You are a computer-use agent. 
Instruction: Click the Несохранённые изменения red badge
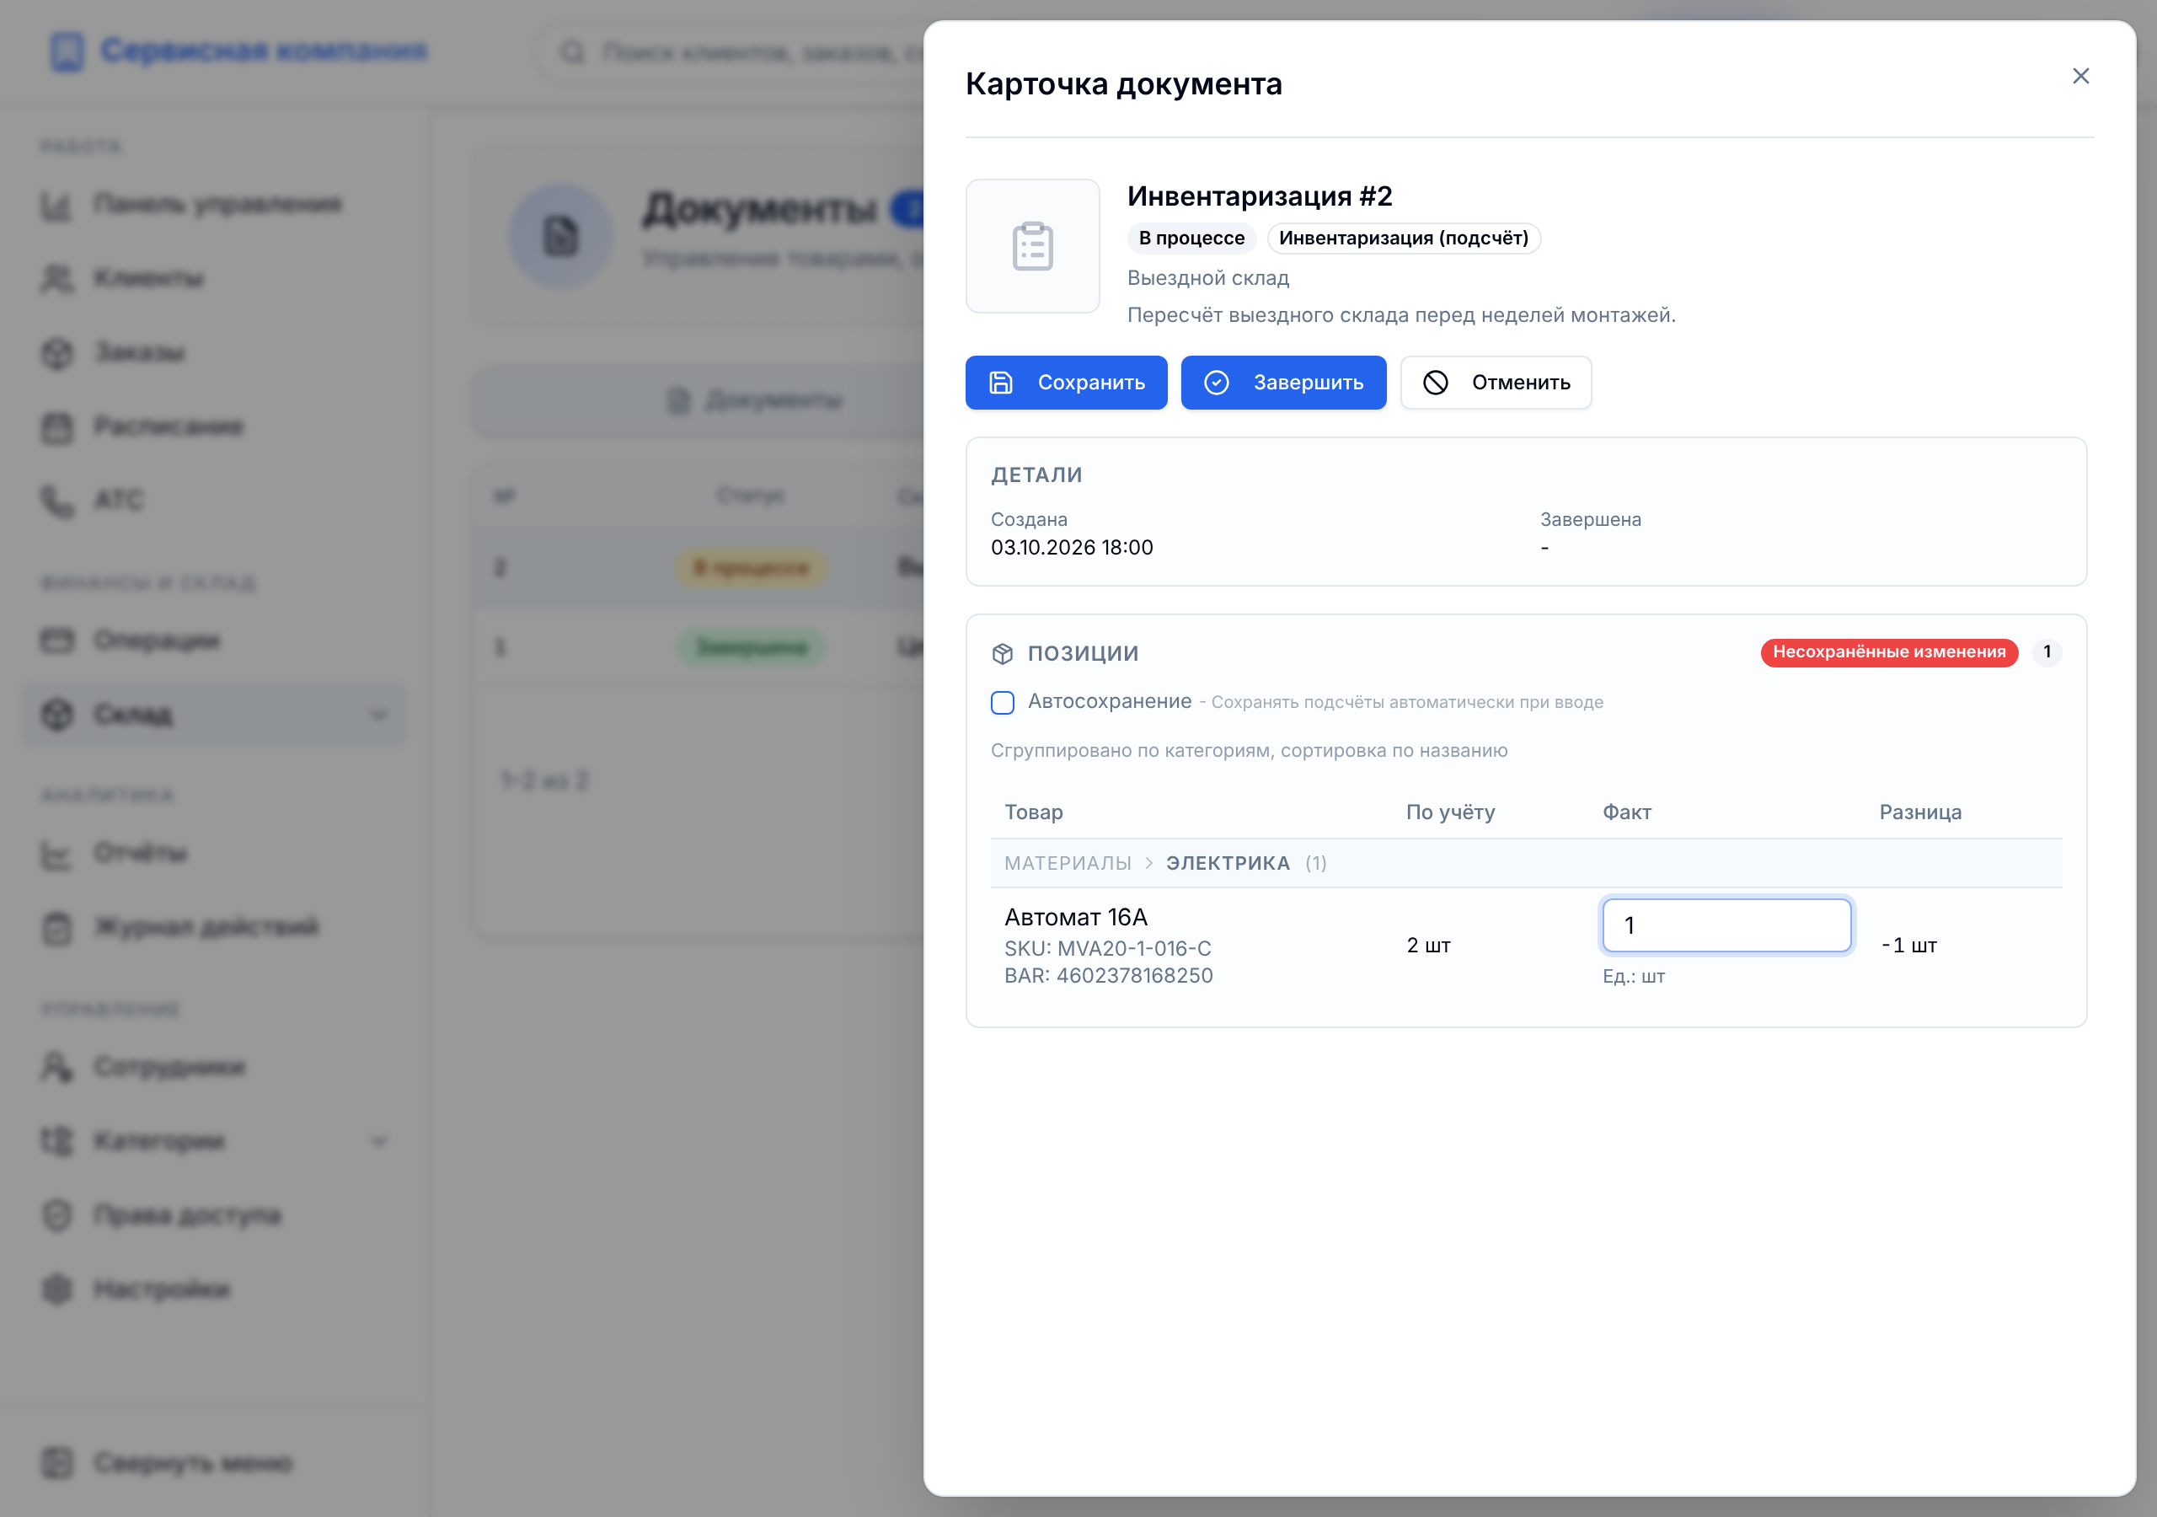[x=1889, y=652]
